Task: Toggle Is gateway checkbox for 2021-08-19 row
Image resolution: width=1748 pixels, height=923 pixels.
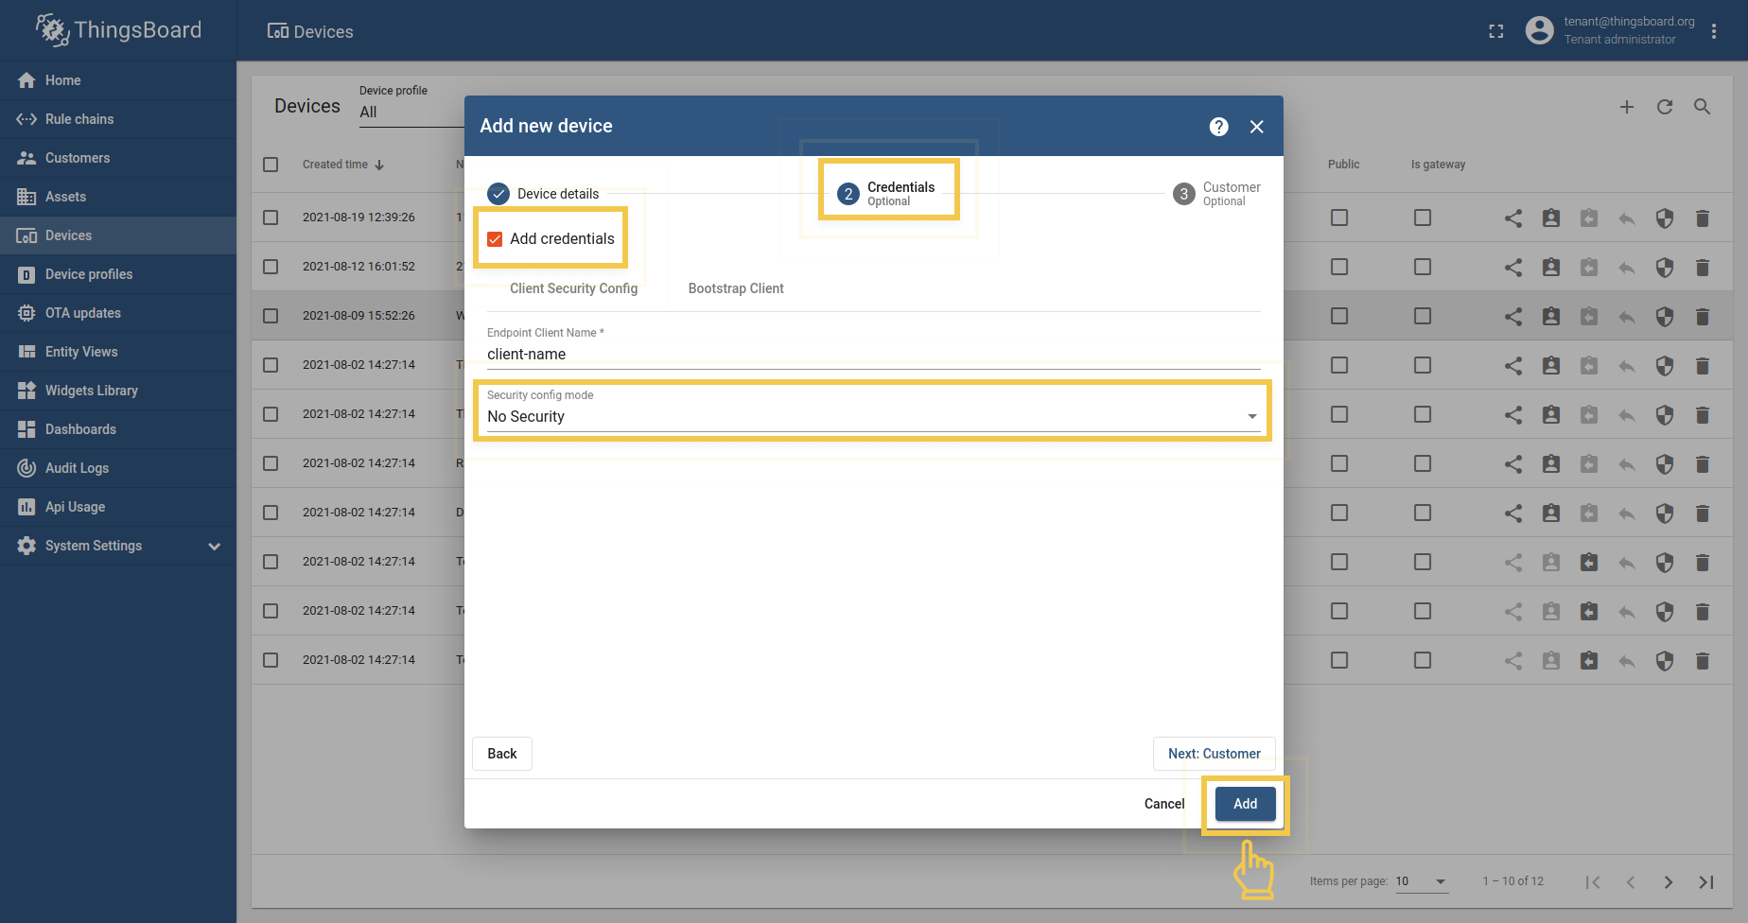Action: tap(1422, 218)
